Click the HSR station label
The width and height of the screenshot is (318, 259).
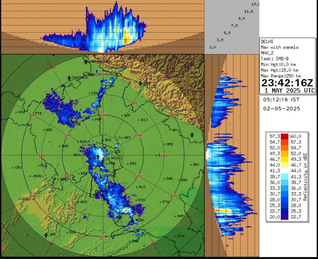click(x=48, y=130)
